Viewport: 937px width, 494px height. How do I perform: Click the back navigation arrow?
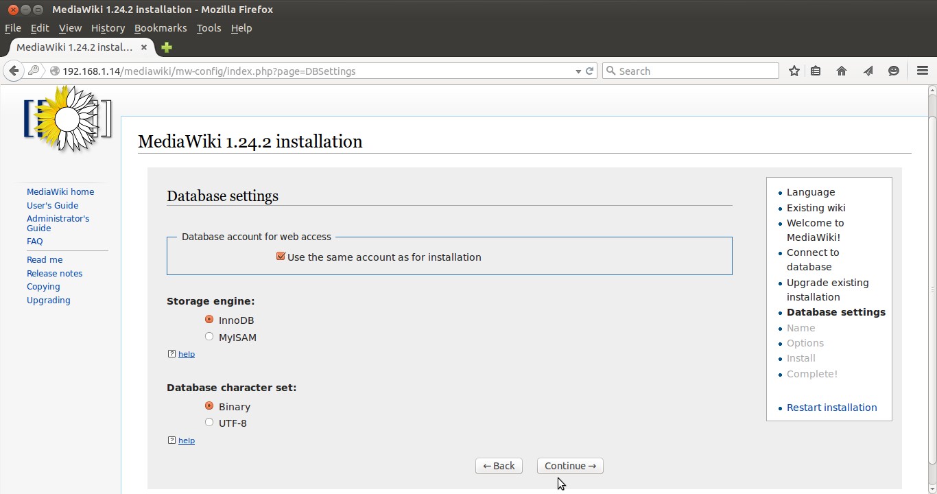[14, 71]
